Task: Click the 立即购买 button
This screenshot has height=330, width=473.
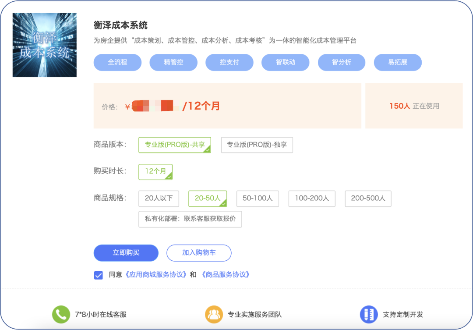Action: tap(126, 253)
